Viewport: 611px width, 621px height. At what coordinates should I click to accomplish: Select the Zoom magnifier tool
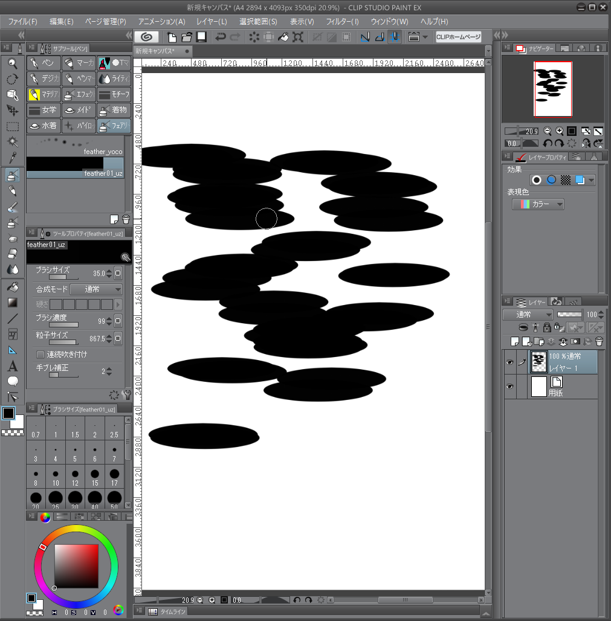12,63
